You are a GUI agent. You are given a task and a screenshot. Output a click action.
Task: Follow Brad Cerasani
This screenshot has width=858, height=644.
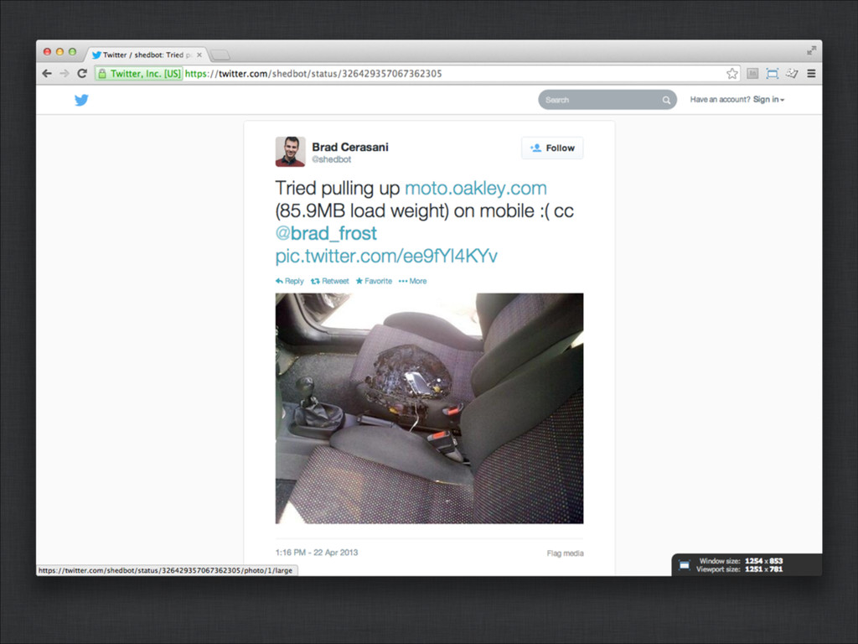coord(552,148)
